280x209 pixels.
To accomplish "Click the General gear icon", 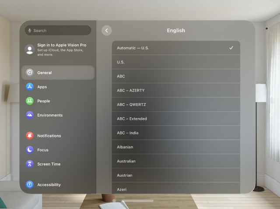I will [29, 73].
